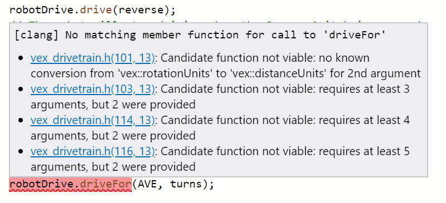Click the quoted 'driveFor' in error header
The image size is (446, 203).
click(353, 35)
